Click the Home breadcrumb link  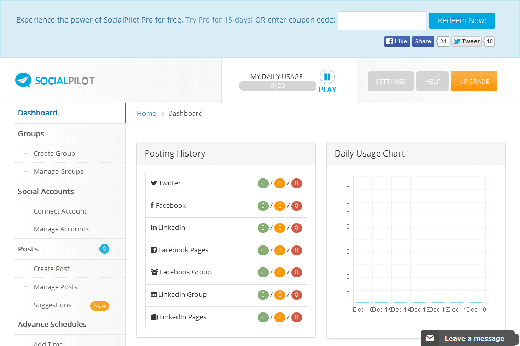[146, 114]
